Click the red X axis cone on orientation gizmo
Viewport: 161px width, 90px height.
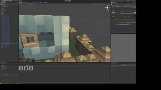[109, 7]
